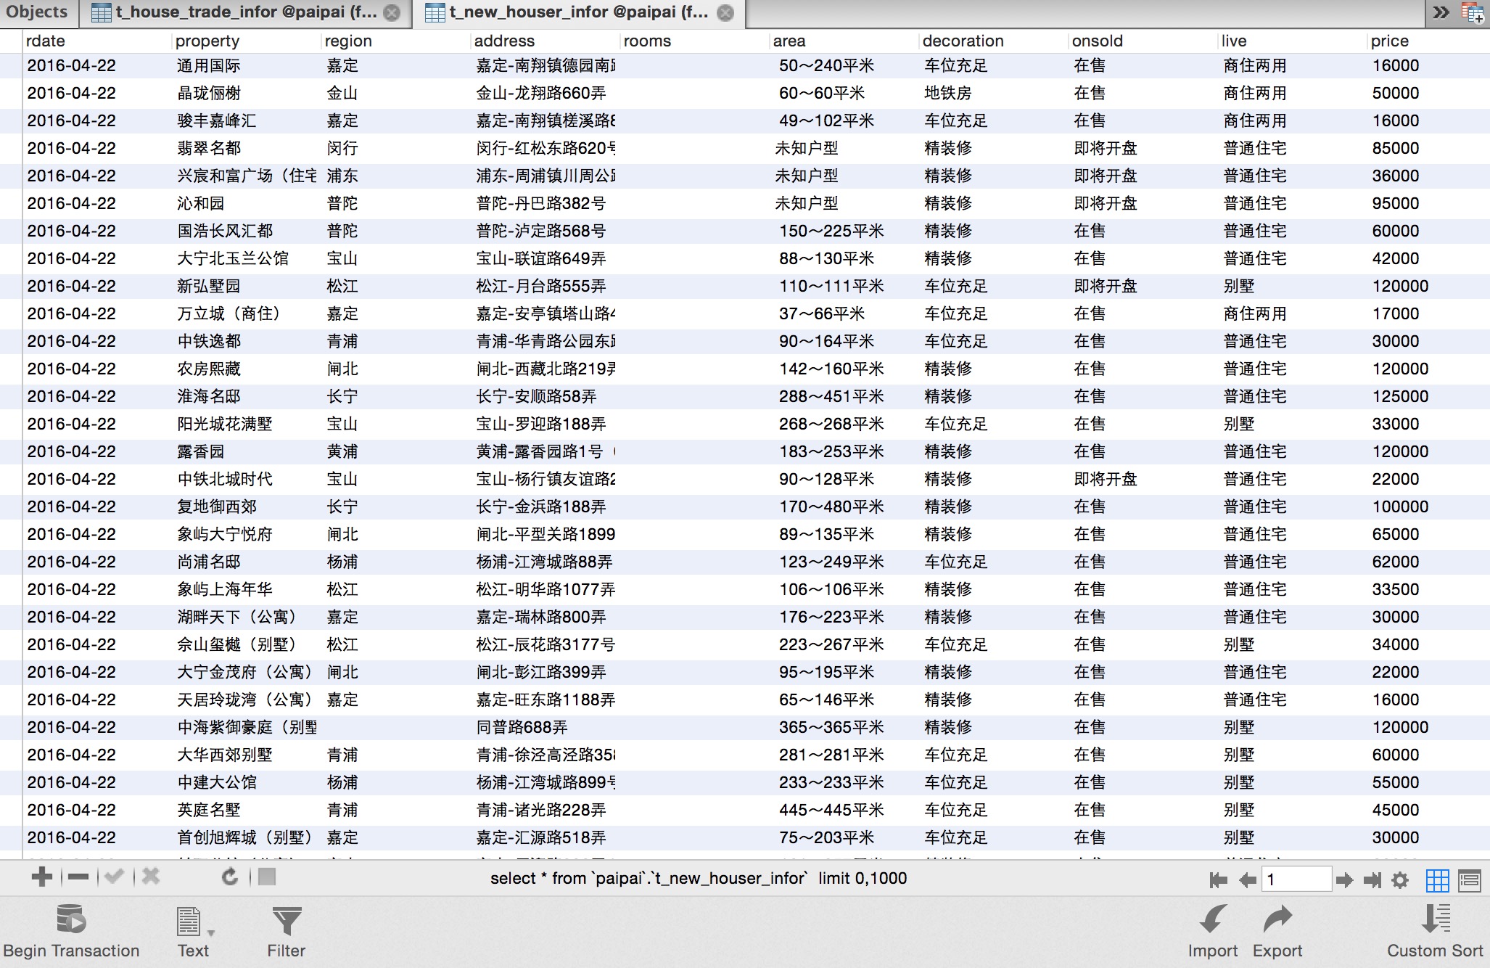Apply changes with the checkmark icon
The image size is (1490, 968).
[114, 877]
